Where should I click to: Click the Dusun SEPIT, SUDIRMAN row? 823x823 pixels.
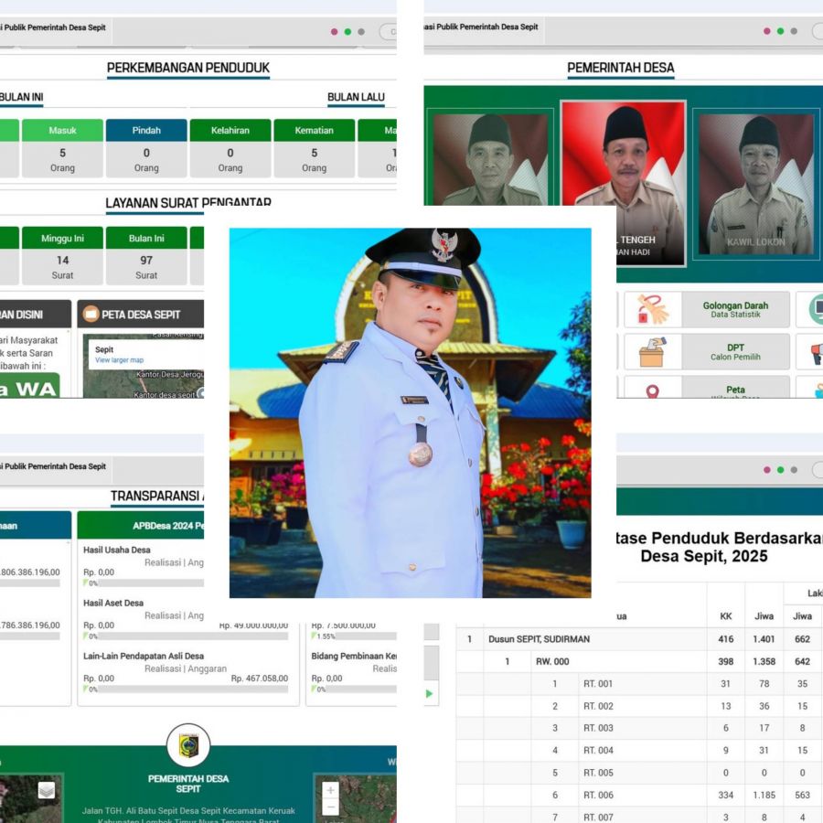(639, 639)
